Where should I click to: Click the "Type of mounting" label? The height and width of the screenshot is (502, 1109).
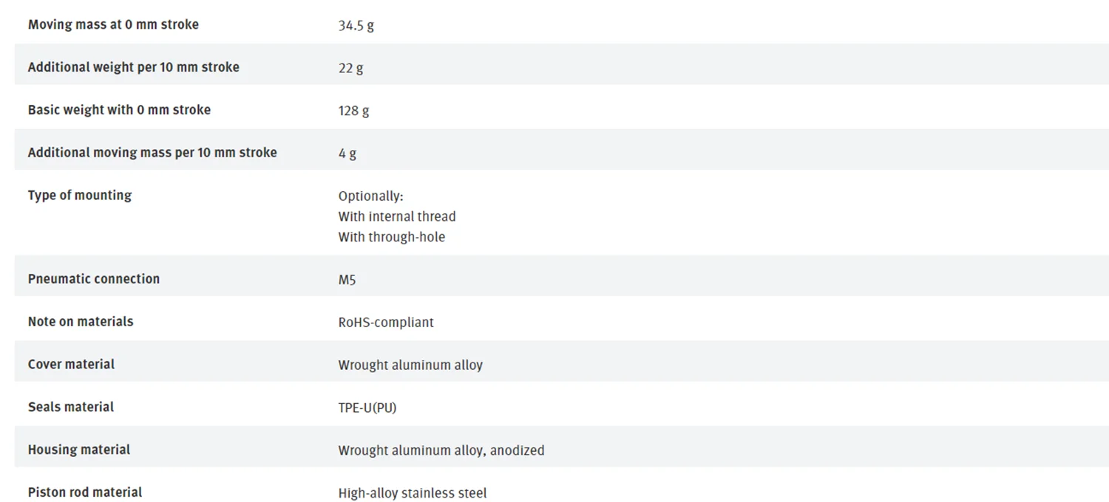(x=80, y=196)
